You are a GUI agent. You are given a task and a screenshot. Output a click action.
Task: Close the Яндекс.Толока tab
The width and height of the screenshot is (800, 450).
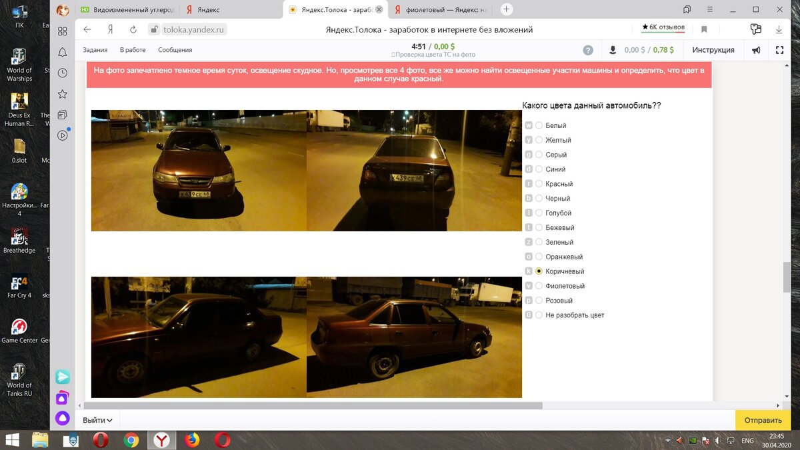[x=379, y=10]
